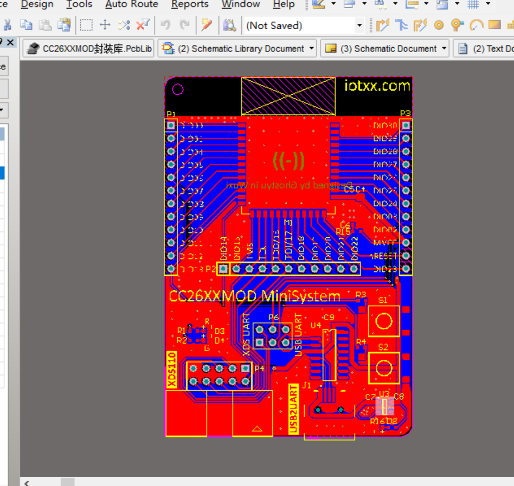Expand the Dimension tools dropdown arrow
The image size is (514, 486).
[x=426, y=4]
